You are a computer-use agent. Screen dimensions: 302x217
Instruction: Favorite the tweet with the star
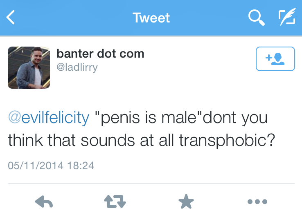click(x=186, y=201)
